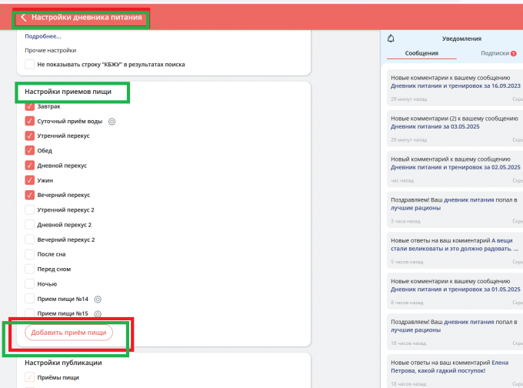
Task: Toggle the КБЖУ row hiding checkbox
Action: [x=30, y=65]
